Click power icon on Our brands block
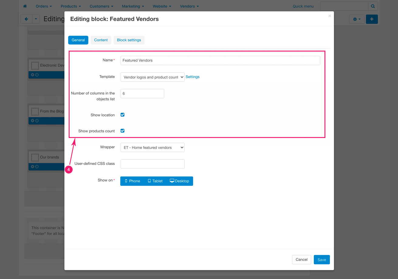This screenshot has height=279, width=398. (x=37, y=167)
